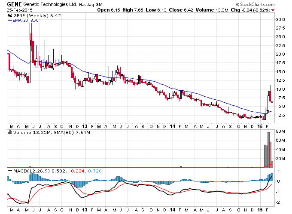
Task: Click the 30.0 price axis label
Action: 280,20
